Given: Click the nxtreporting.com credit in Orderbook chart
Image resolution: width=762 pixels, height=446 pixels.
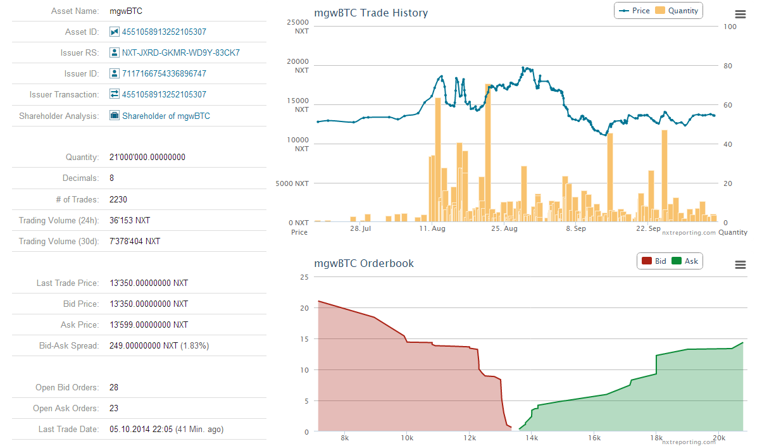Looking at the screenshot, I should [x=689, y=442].
